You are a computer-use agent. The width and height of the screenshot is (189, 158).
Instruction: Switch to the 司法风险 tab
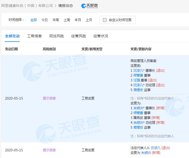point(57,36)
